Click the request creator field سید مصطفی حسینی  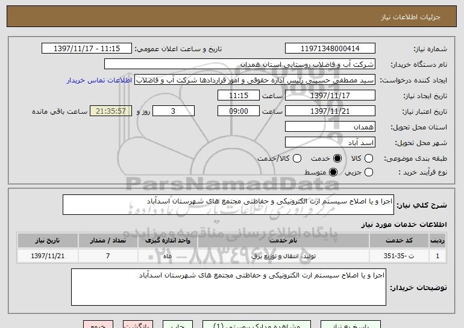pyautogui.click(x=255, y=80)
